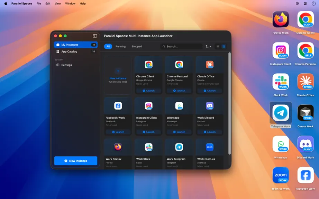Screen dimensions: 319x199
Task: Open Whatsapp desktop icon
Action: (x=281, y=144)
